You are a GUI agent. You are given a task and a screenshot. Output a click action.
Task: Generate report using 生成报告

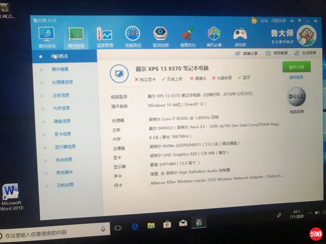point(308,52)
